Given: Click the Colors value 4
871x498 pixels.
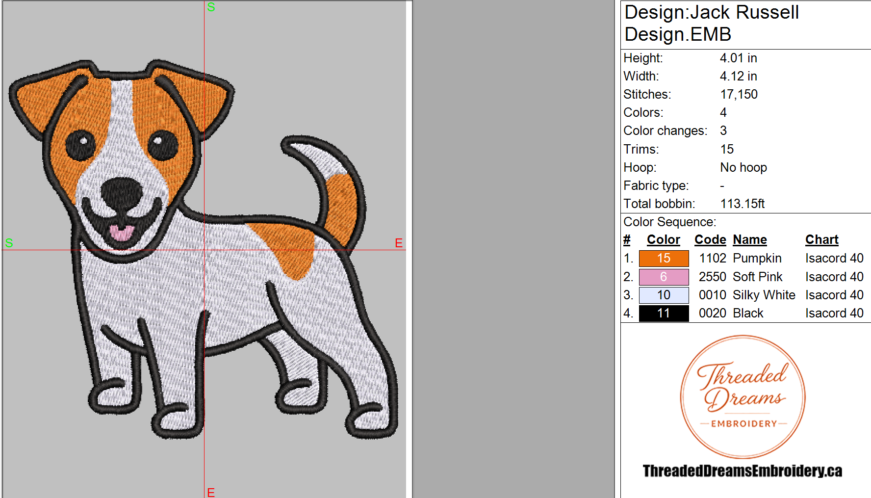Looking at the screenshot, I should pyautogui.click(x=723, y=112).
